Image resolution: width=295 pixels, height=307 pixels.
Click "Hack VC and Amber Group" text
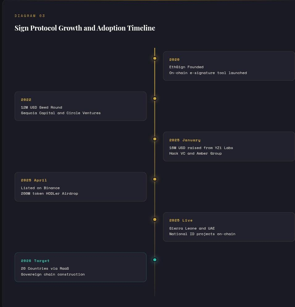(x=195, y=153)
